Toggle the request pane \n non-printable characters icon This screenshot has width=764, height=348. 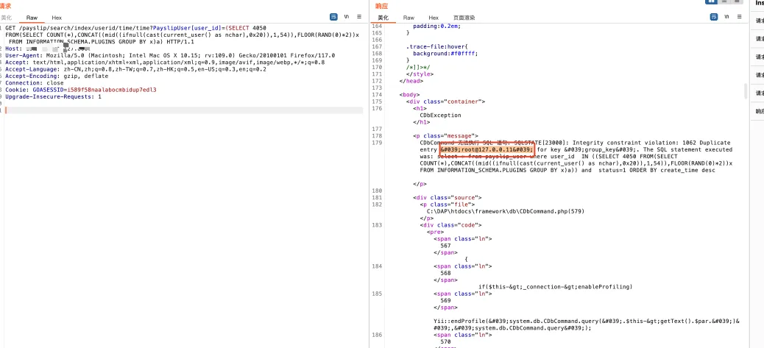click(x=347, y=16)
